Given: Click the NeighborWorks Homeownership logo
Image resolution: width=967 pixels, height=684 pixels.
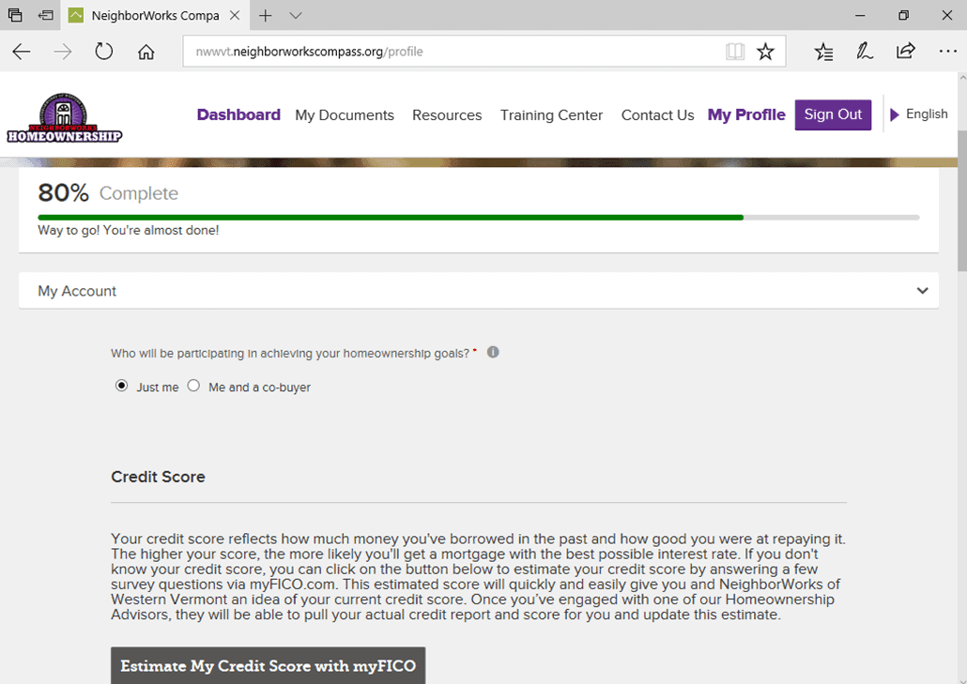Looking at the screenshot, I should (x=64, y=117).
